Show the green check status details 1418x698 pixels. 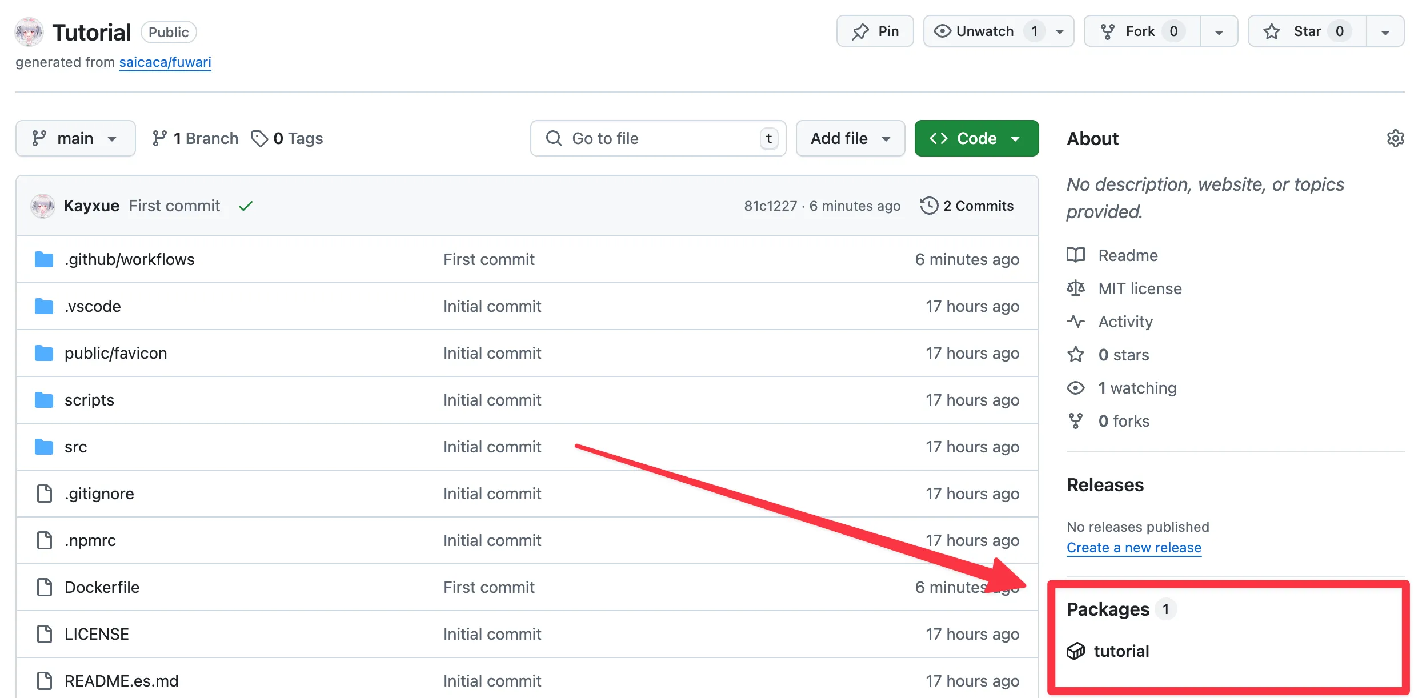click(246, 206)
